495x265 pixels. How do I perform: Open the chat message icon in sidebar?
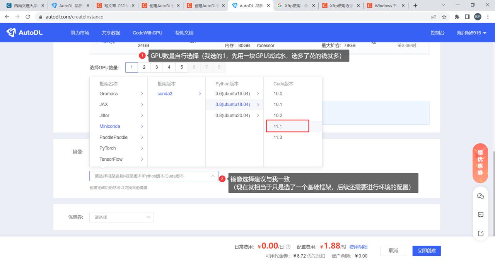[x=481, y=215]
